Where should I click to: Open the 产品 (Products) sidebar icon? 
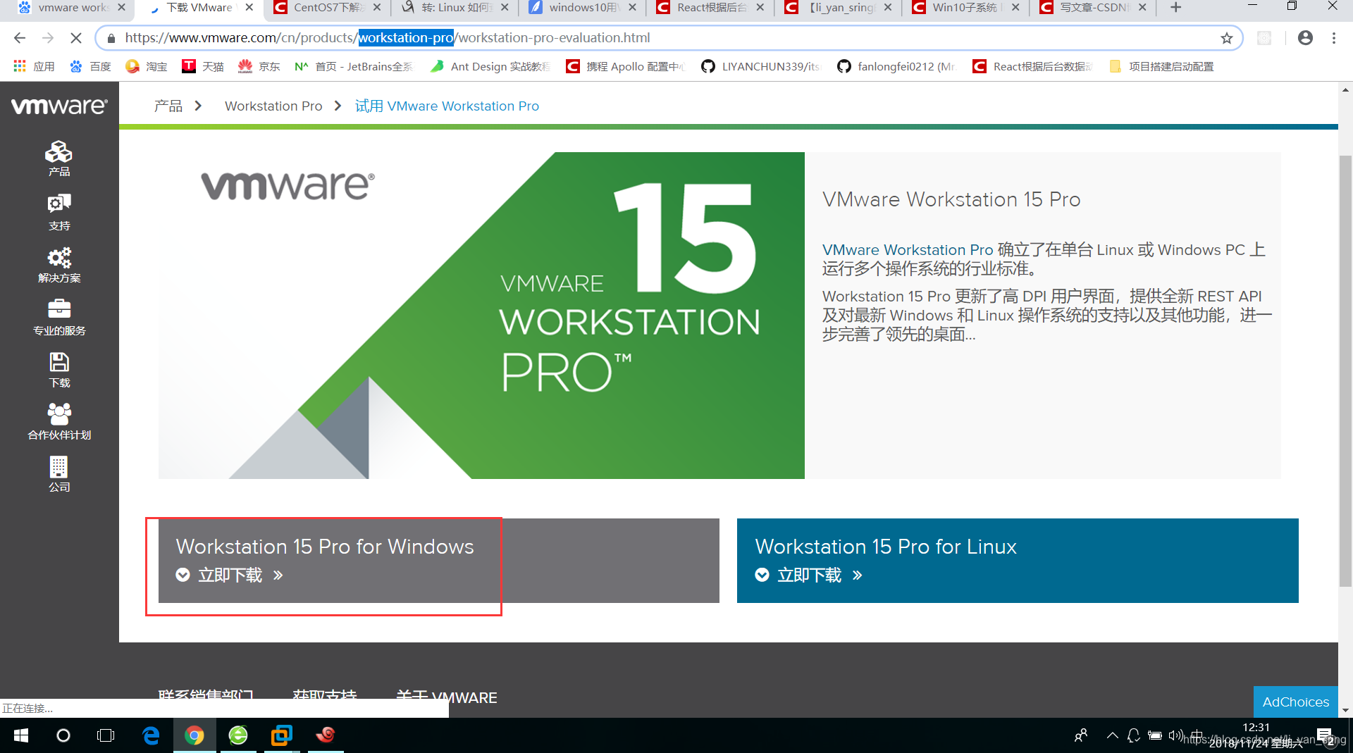(x=59, y=158)
